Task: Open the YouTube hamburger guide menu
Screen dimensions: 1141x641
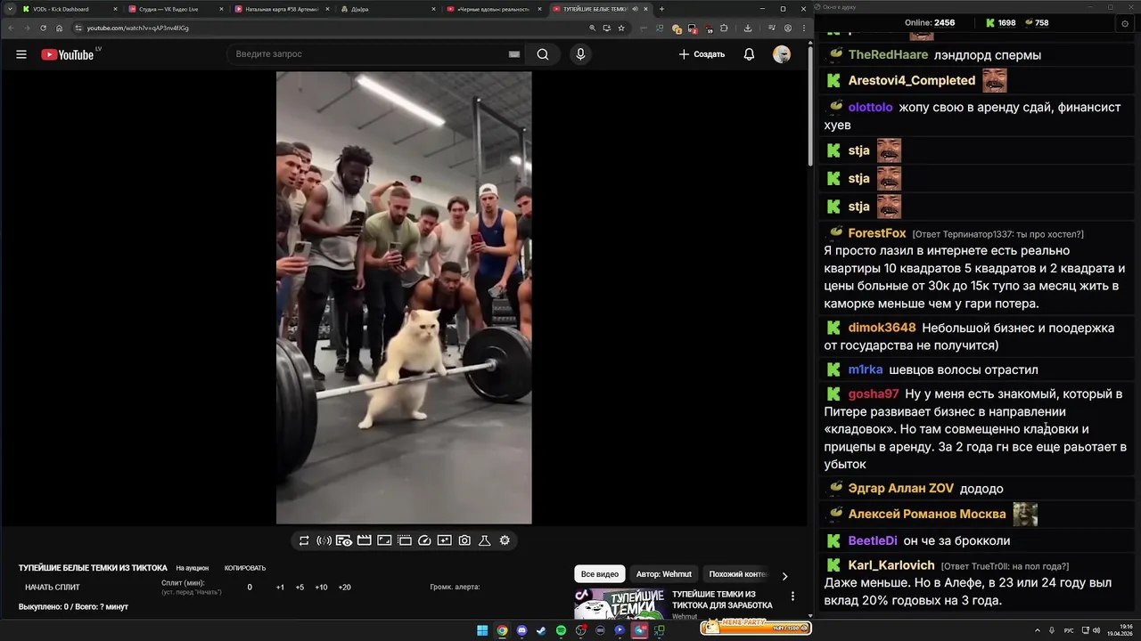Action: pyautogui.click(x=21, y=54)
